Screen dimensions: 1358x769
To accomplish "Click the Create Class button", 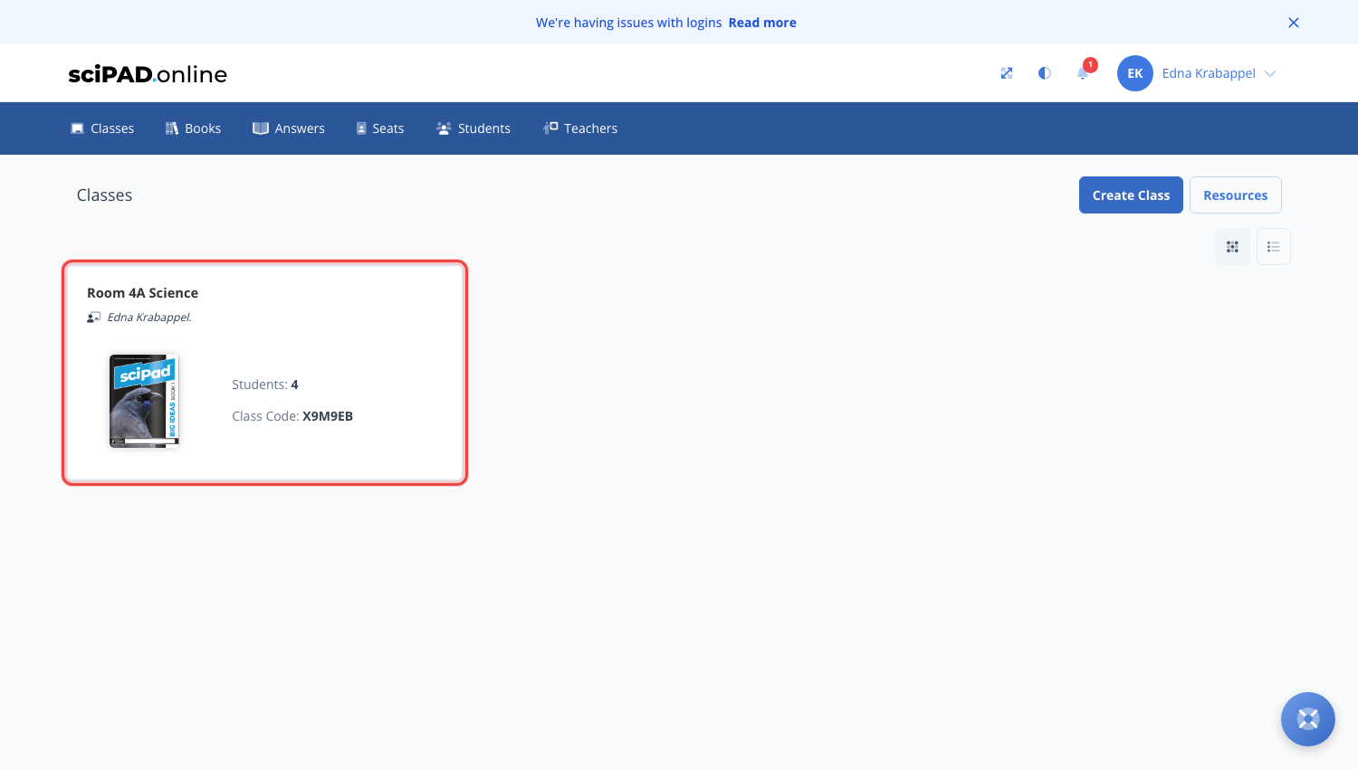I will click(1131, 195).
